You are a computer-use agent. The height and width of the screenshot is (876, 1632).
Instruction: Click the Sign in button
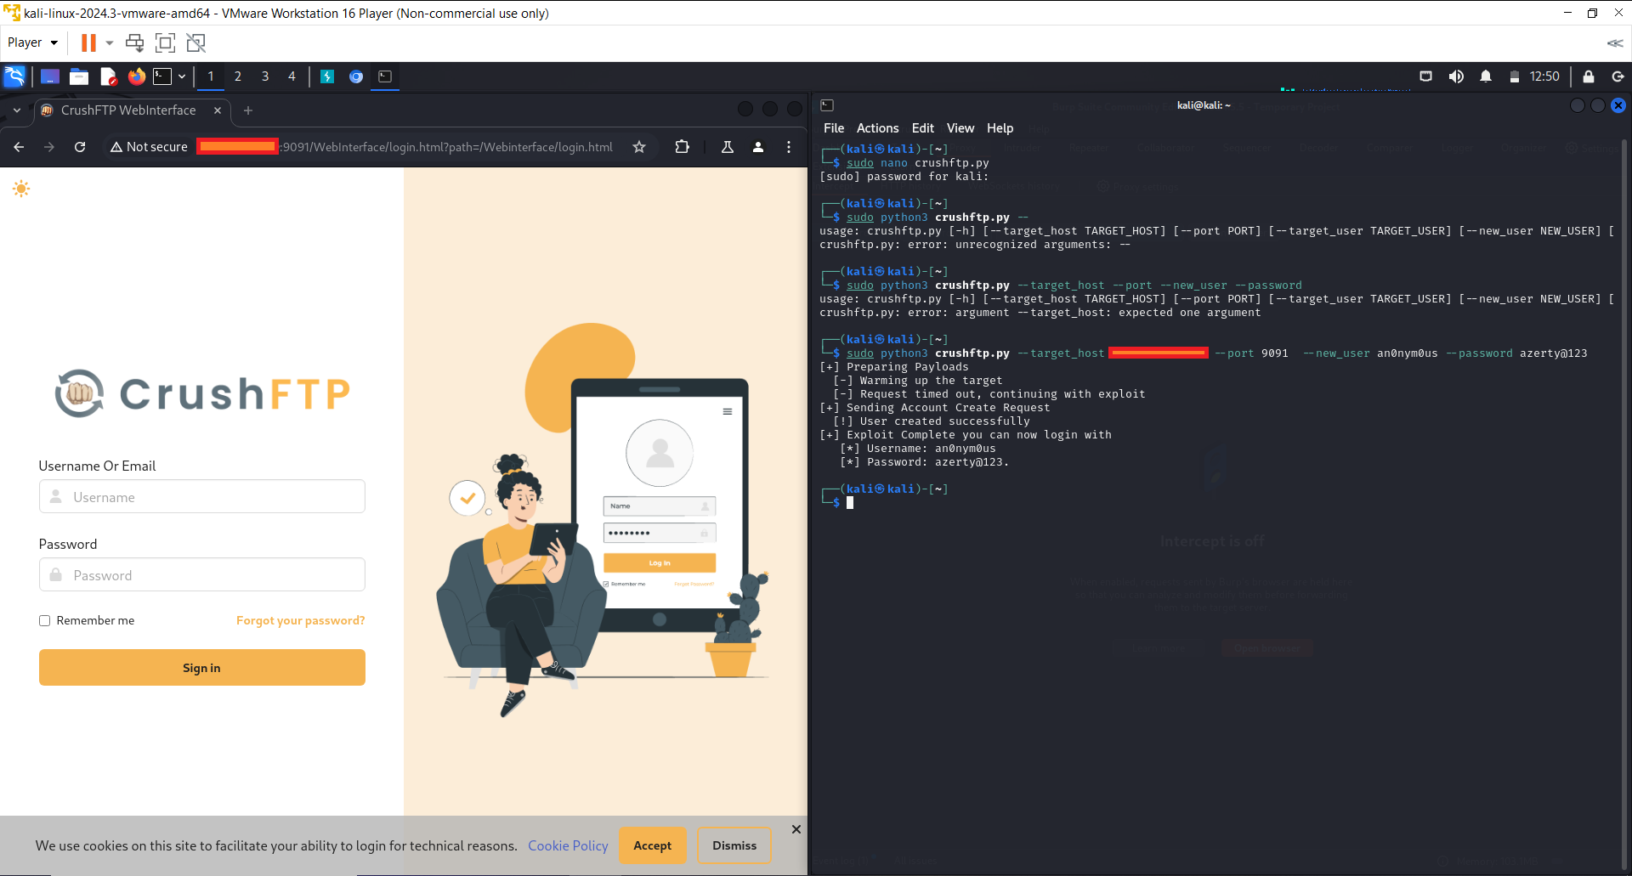202,668
